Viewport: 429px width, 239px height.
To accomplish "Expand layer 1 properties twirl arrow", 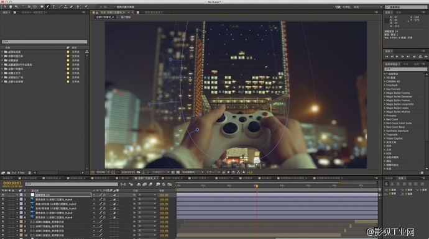I will [17, 195].
